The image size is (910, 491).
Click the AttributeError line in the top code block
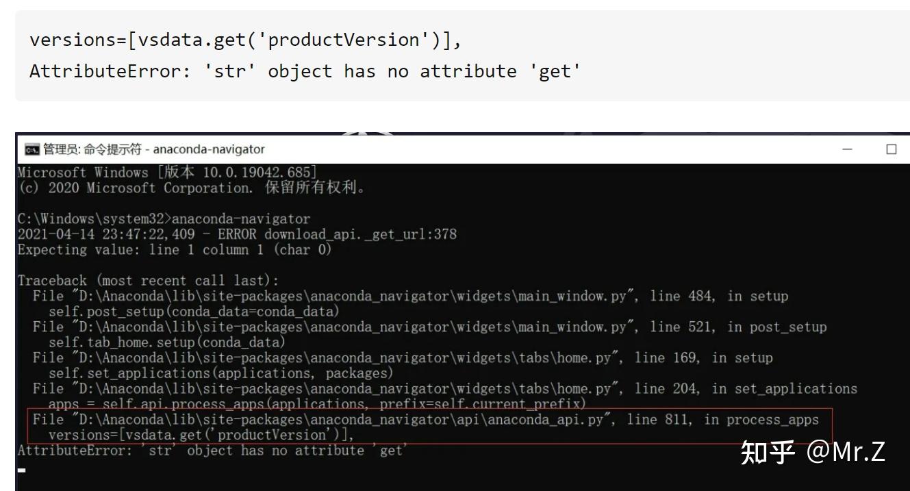(305, 71)
